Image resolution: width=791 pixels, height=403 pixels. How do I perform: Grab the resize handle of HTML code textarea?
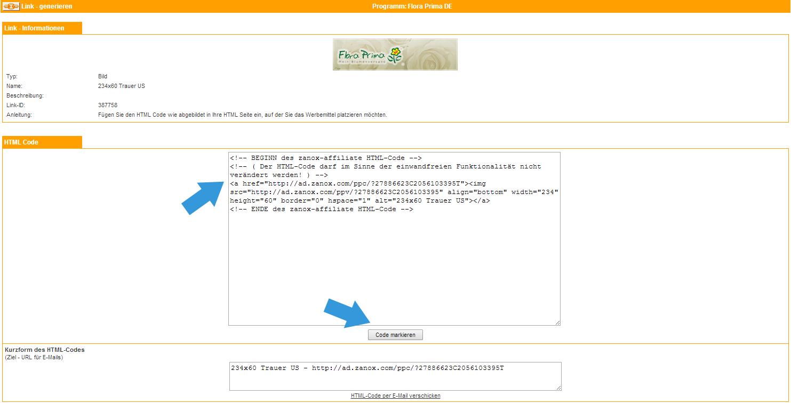[557, 322]
